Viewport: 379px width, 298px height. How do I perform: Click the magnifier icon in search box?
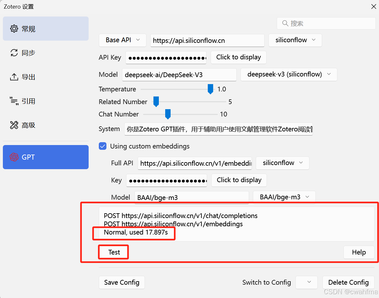285,23
